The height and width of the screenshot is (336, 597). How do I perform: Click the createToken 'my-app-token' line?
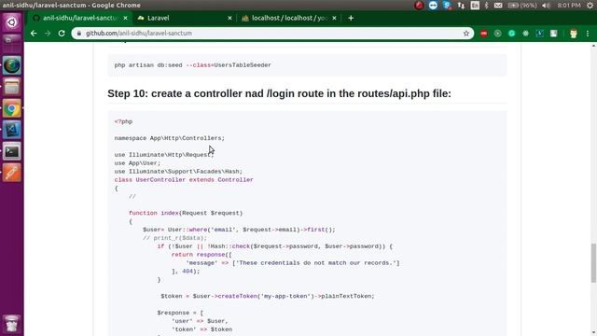pos(268,296)
